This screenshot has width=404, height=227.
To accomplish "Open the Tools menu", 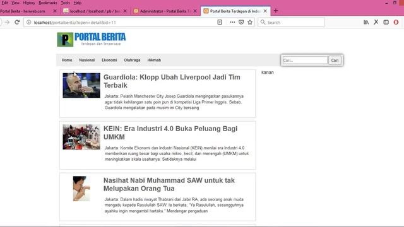I will 65,3.
